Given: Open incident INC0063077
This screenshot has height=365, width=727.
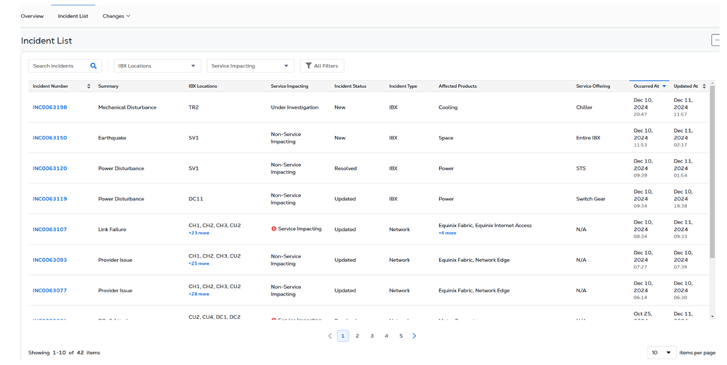Looking at the screenshot, I should tap(49, 290).
